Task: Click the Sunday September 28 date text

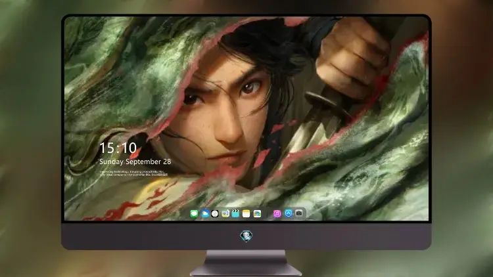Action: (135, 161)
